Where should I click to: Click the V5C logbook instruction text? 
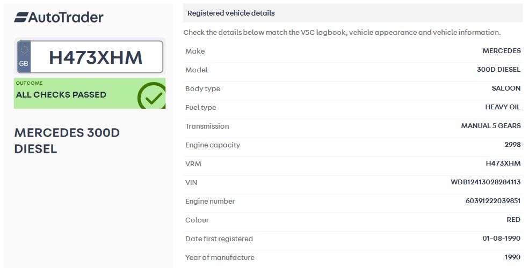[342, 32]
